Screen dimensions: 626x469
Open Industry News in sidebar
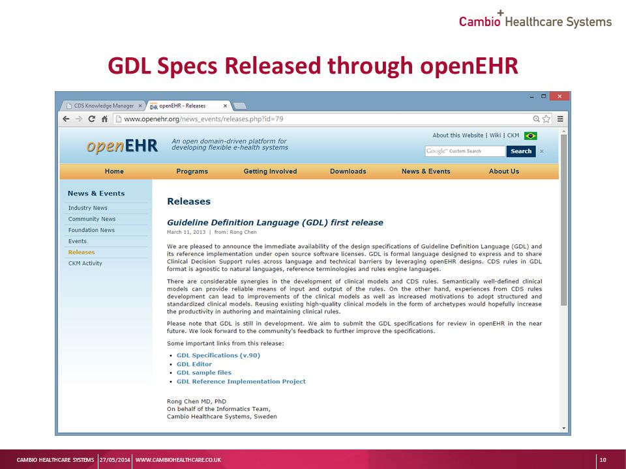(88, 208)
